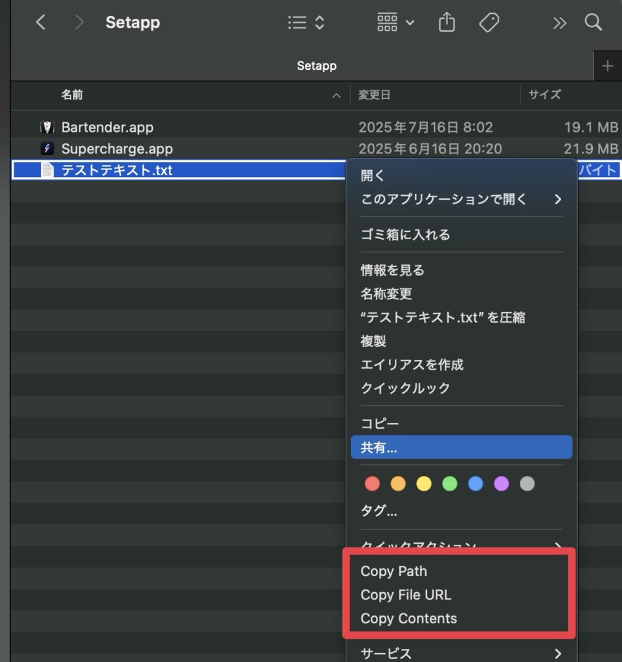Screen dimensions: 622x662
Task: Select the Setapp tab
Action: [x=317, y=66]
